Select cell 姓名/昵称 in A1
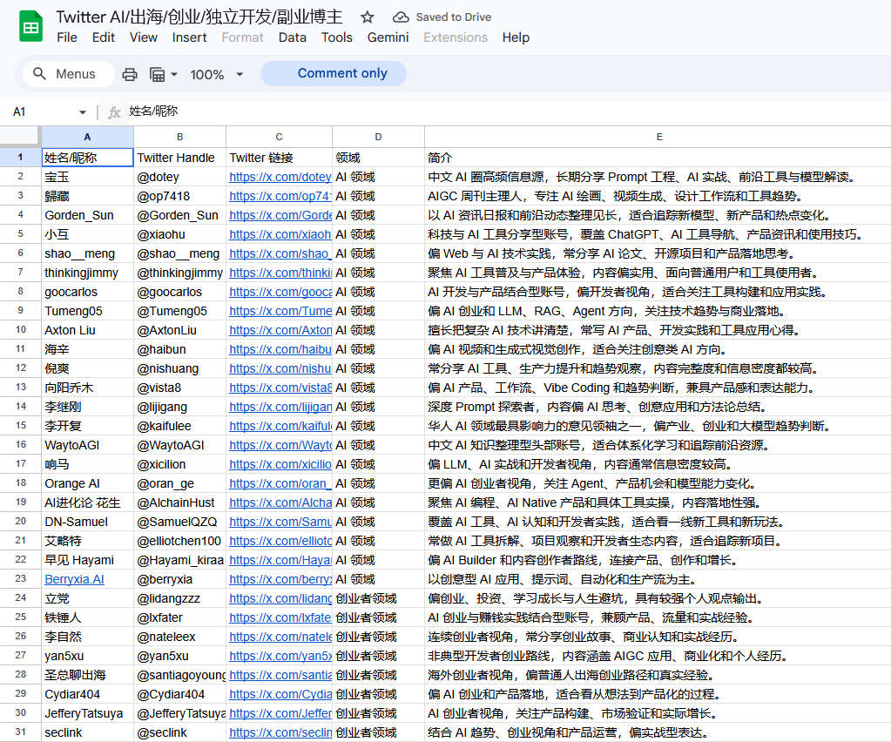Screen dimensions: 891x742 click(87, 158)
